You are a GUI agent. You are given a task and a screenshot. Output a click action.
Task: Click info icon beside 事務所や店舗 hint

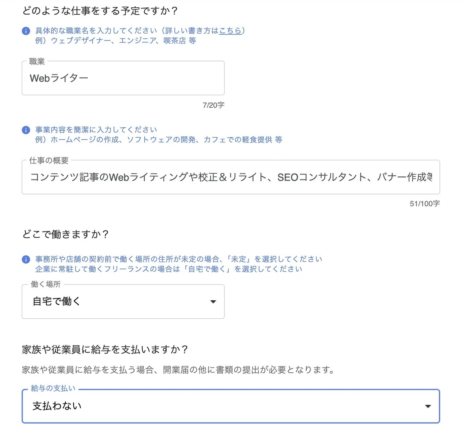[x=26, y=259]
